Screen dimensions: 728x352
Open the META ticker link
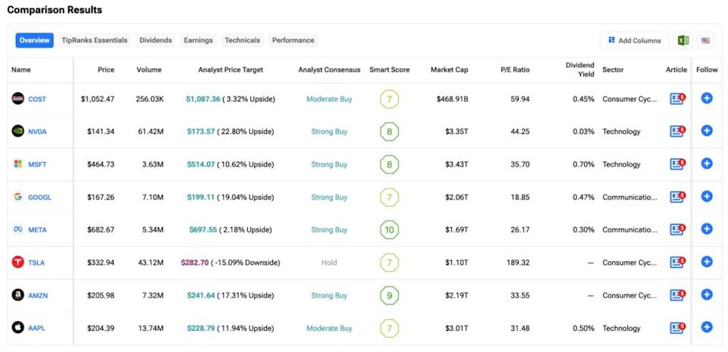tap(38, 229)
